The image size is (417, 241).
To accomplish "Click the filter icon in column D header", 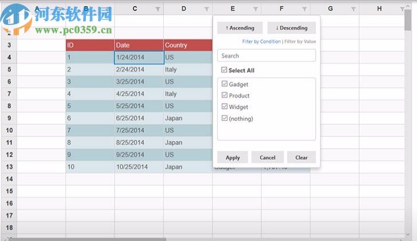I will [x=207, y=9].
